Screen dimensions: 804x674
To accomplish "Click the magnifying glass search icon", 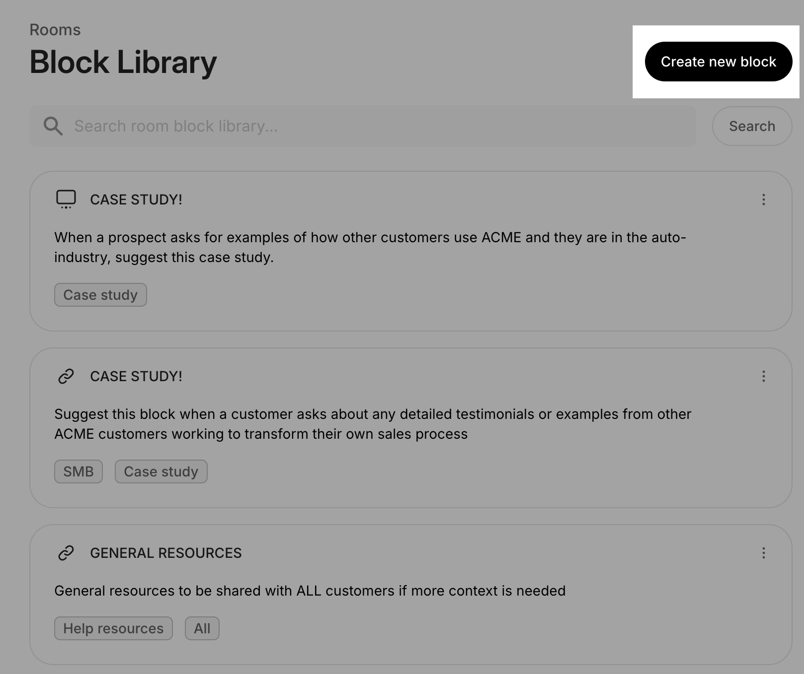I will point(53,126).
